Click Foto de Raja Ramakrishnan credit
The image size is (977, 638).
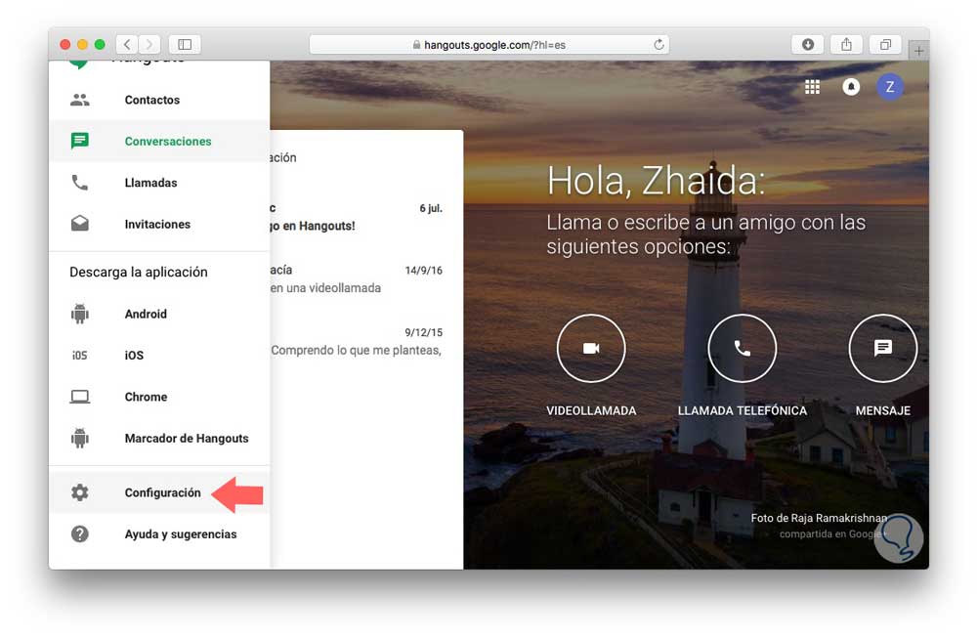pyautogui.click(x=819, y=518)
